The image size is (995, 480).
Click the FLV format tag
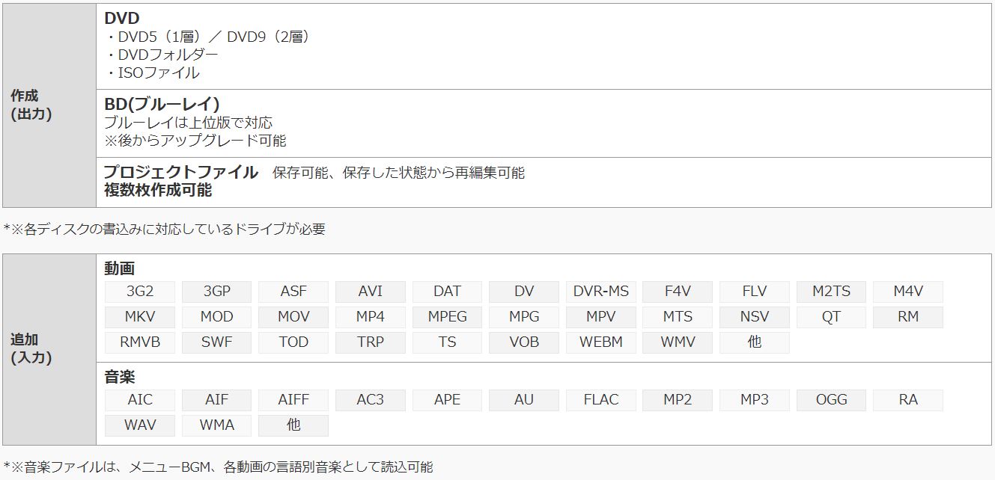755,292
